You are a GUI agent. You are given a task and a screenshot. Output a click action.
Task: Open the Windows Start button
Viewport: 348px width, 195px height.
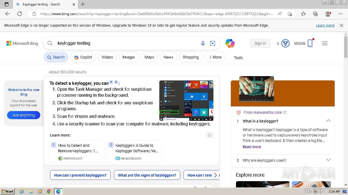[x=7, y=191]
